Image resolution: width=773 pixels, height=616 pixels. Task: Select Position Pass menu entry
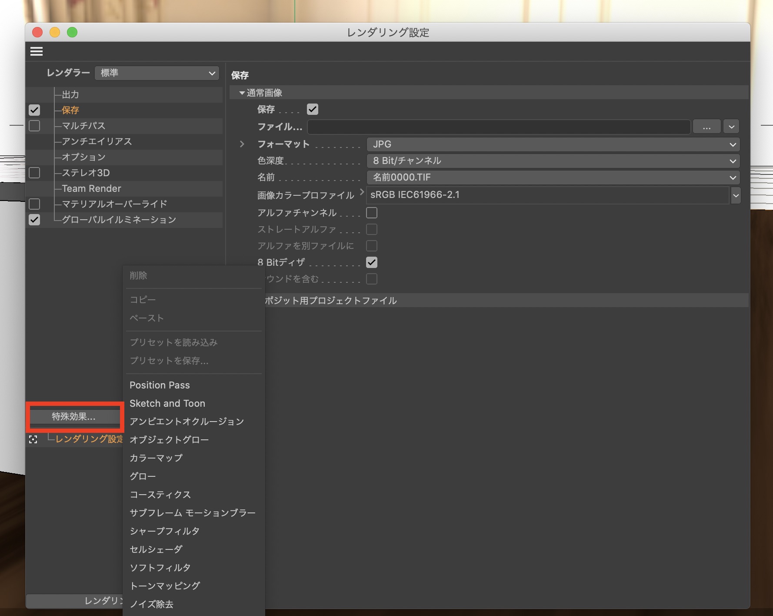tap(160, 385)
